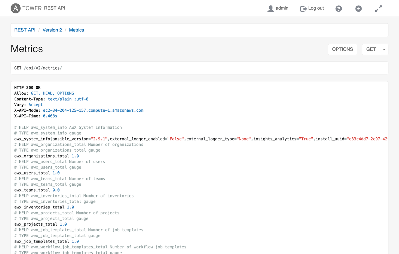Navigate to the REST API breadcrumb

25,30
